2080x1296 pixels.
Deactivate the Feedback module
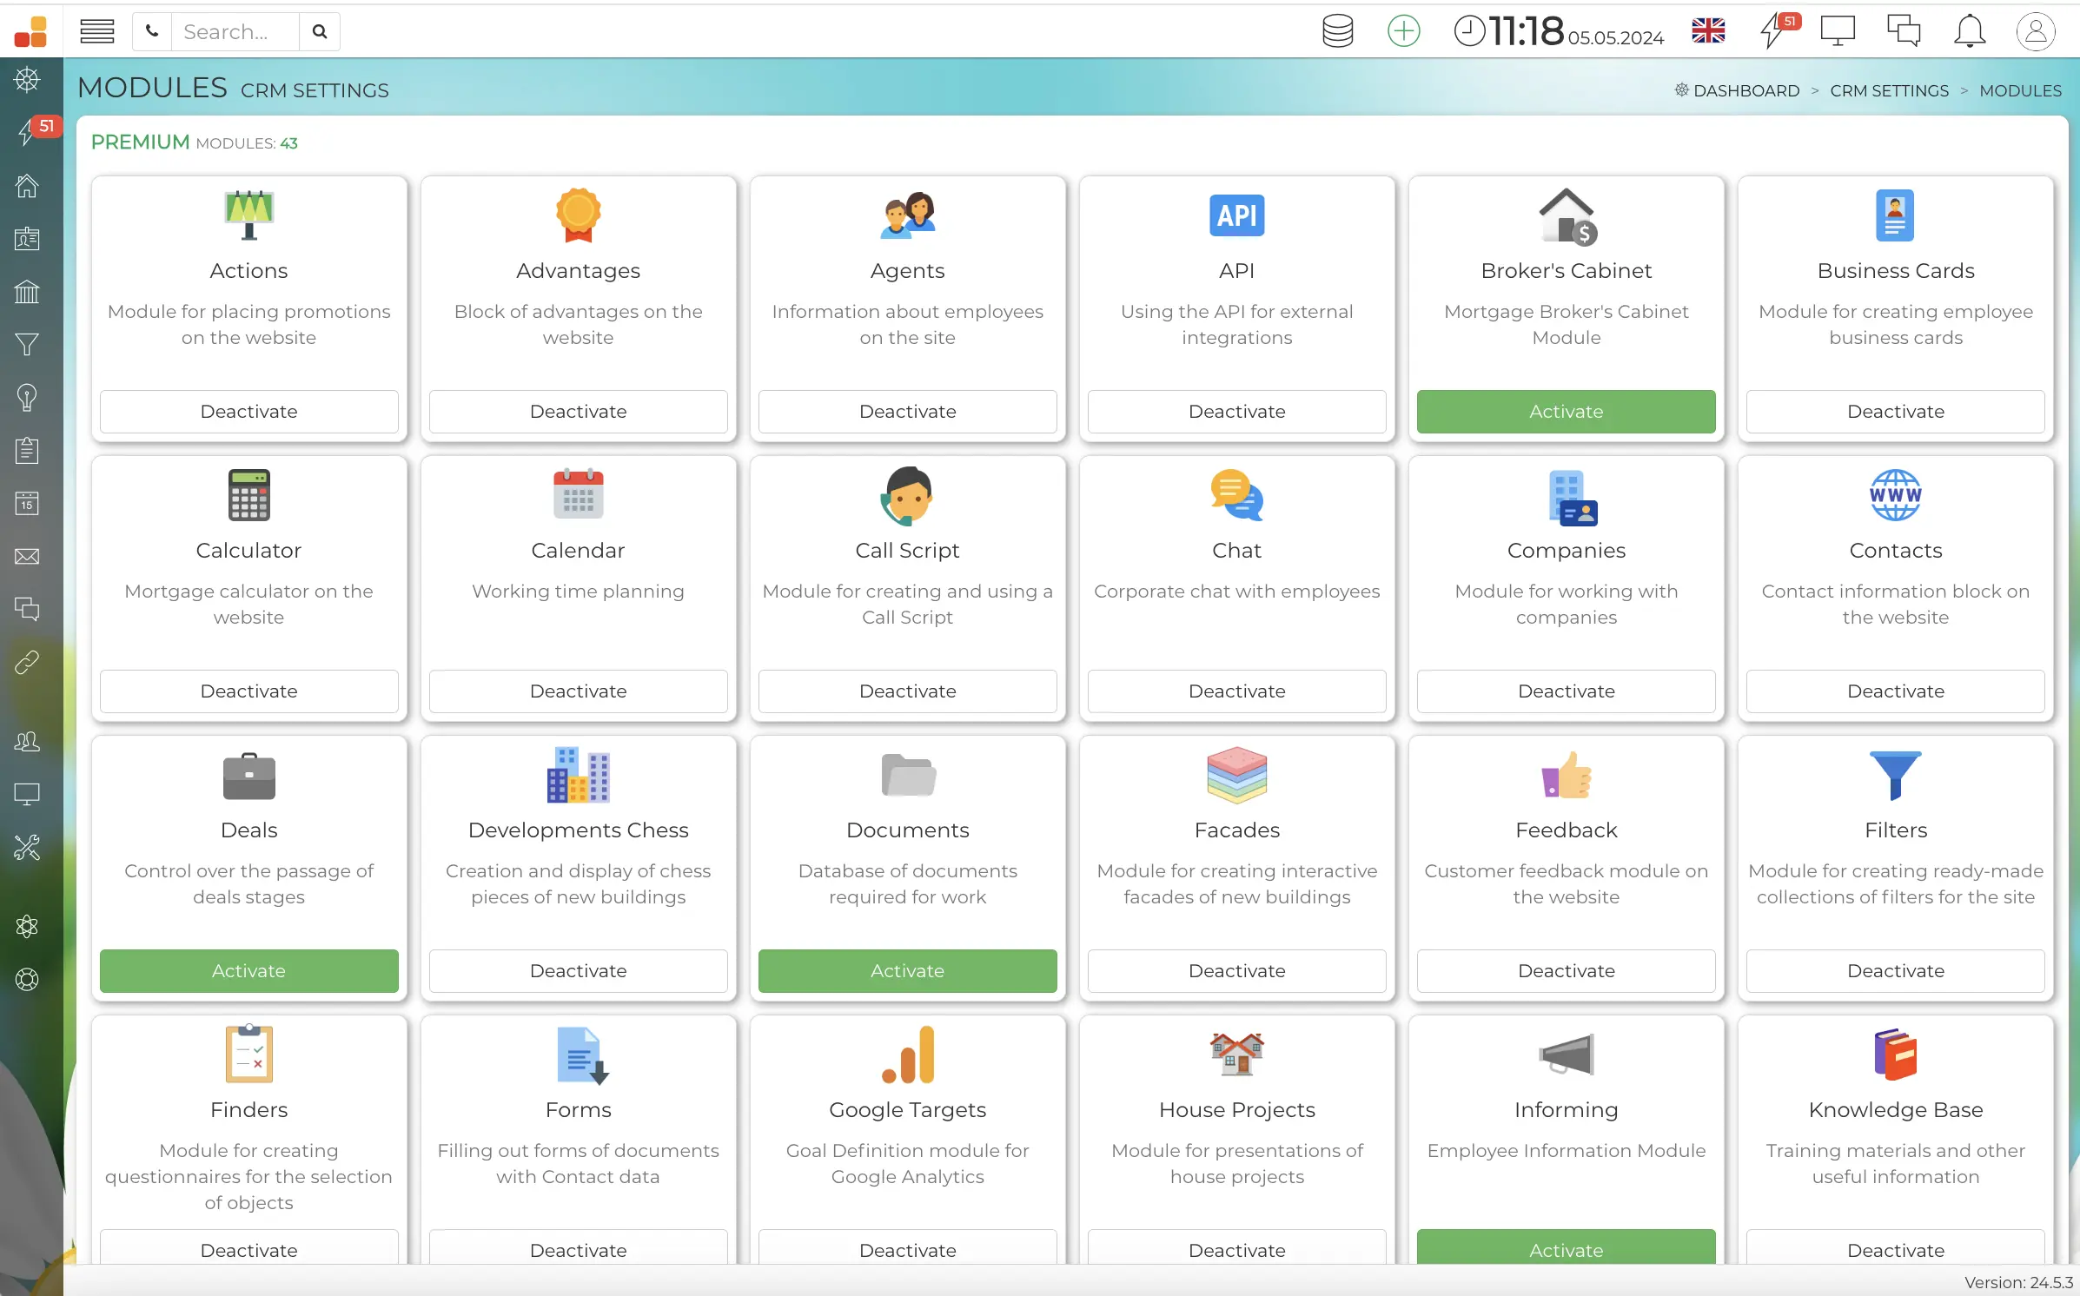coord(1565,970)
